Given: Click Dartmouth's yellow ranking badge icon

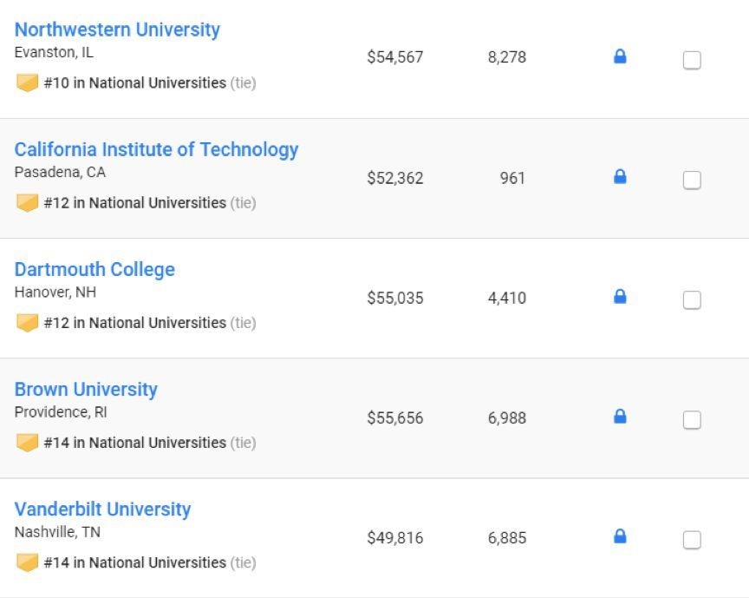Looking at the screenshot, I should (x=27, y=323).
